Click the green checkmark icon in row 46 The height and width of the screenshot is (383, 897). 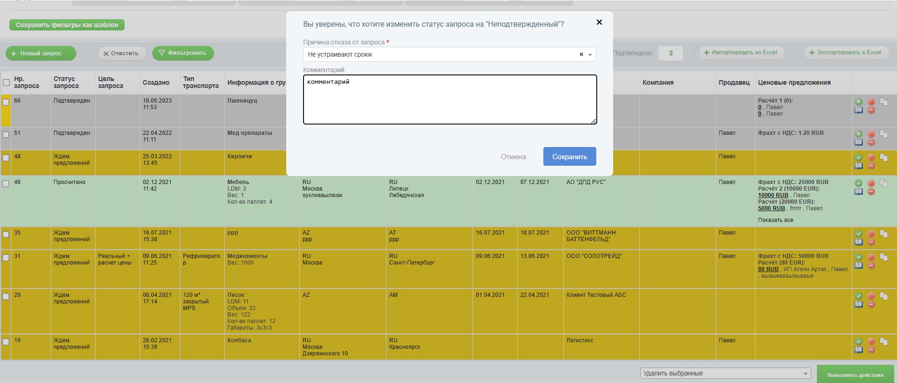pyautogui.click(x=859, y=183)
